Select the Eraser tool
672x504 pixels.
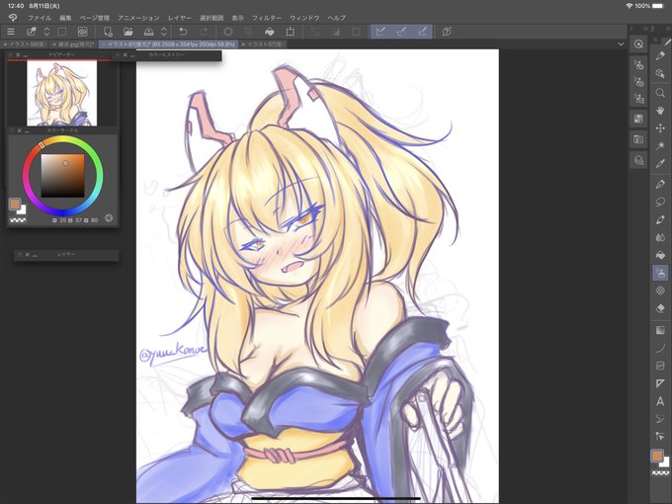660,308
